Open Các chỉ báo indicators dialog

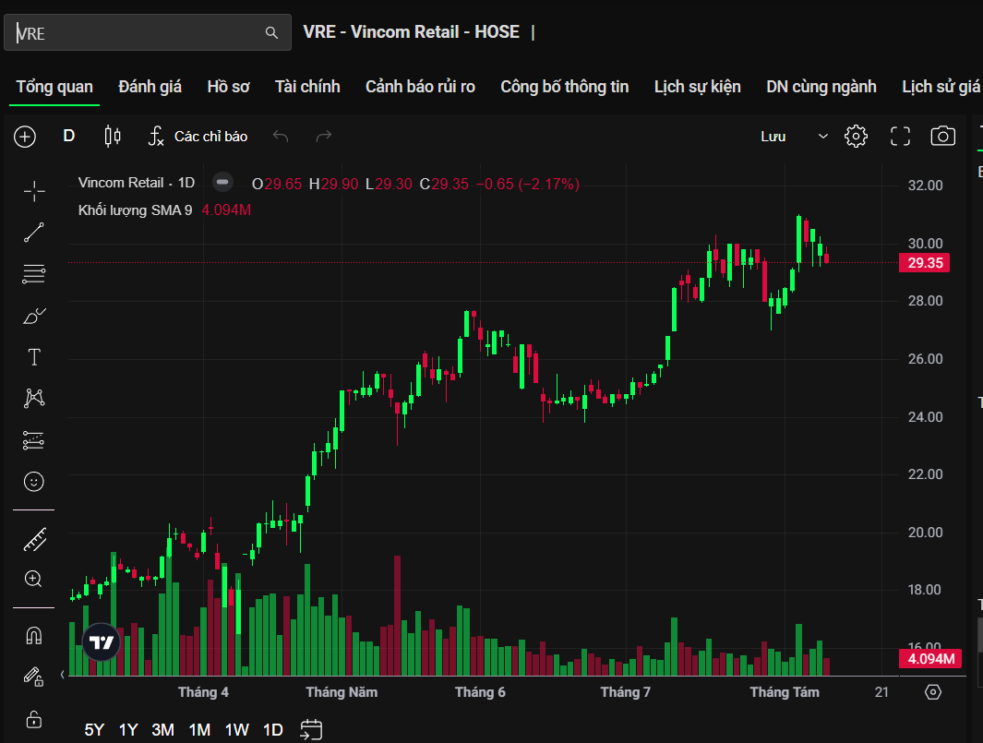(198, 136)
